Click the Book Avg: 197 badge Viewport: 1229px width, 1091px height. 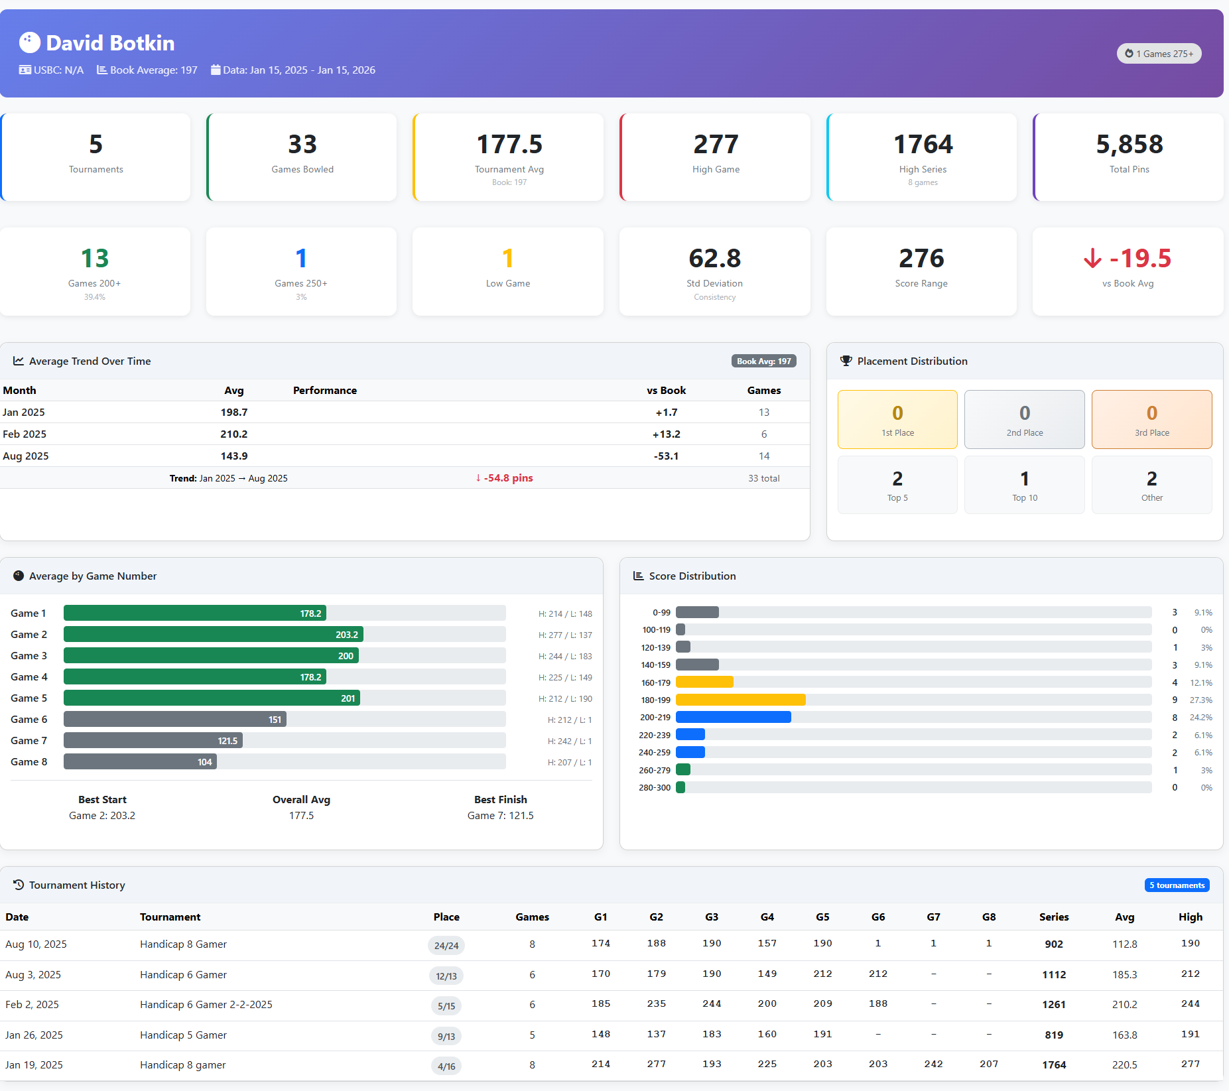click(763, 361)
